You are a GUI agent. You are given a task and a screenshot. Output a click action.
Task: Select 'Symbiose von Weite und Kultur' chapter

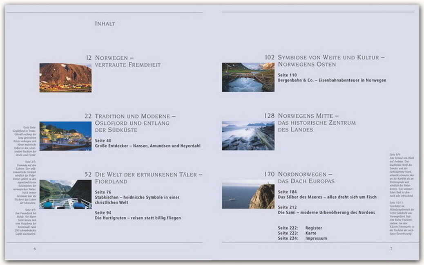[331, 61]
